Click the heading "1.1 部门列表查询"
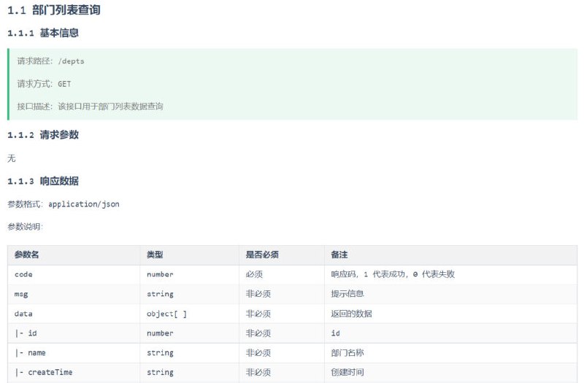 tap(54, 10)
